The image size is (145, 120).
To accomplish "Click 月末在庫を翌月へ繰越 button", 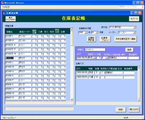I will tap(125, 39).
